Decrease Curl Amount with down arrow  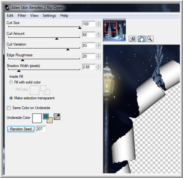98,36
